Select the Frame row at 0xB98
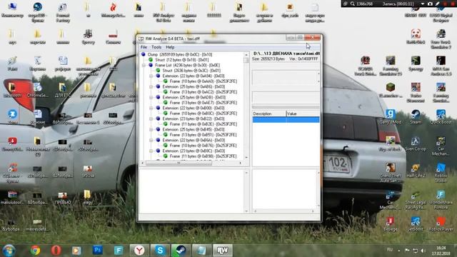This screenshot has height=257, width=457. tap(203, 156)
